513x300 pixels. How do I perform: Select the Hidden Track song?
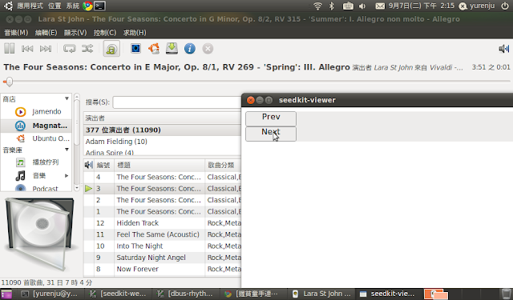(x=163, y=223)
